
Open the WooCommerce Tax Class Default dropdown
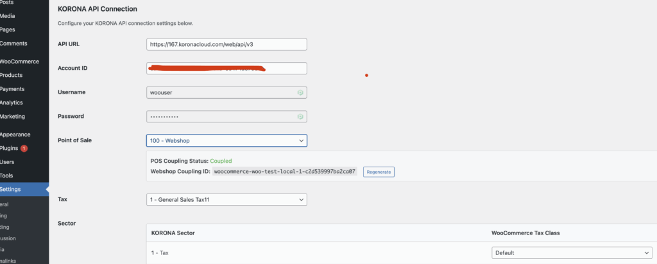pyautogui.click(x=572, y=252)
